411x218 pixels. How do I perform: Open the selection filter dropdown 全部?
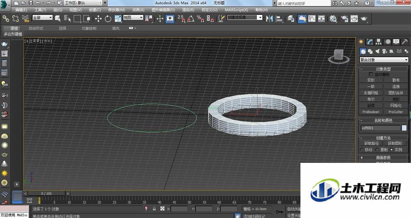(42, 18)
